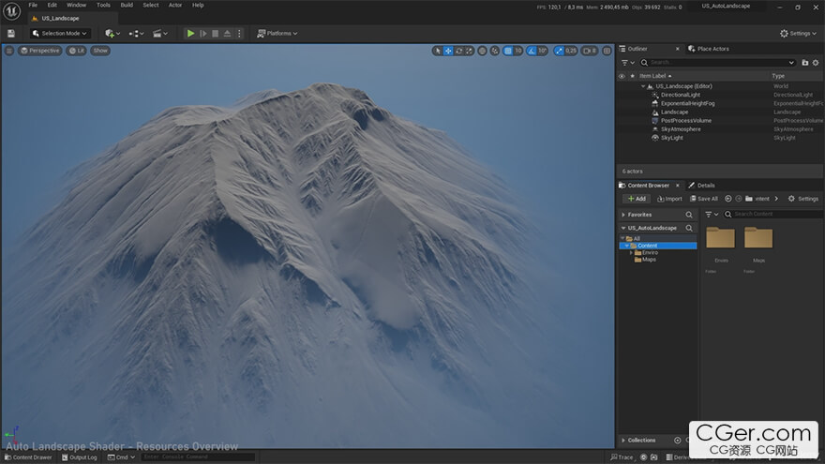Open the Edit menu
This screenshot has height=464, width=825.
pyautogui.click(x=52, y=6)
